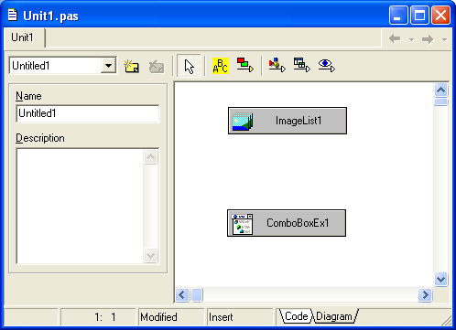Screen dimensions: 456x330
Task: Click Description box scroll down arrow
Action: [151, 255]
